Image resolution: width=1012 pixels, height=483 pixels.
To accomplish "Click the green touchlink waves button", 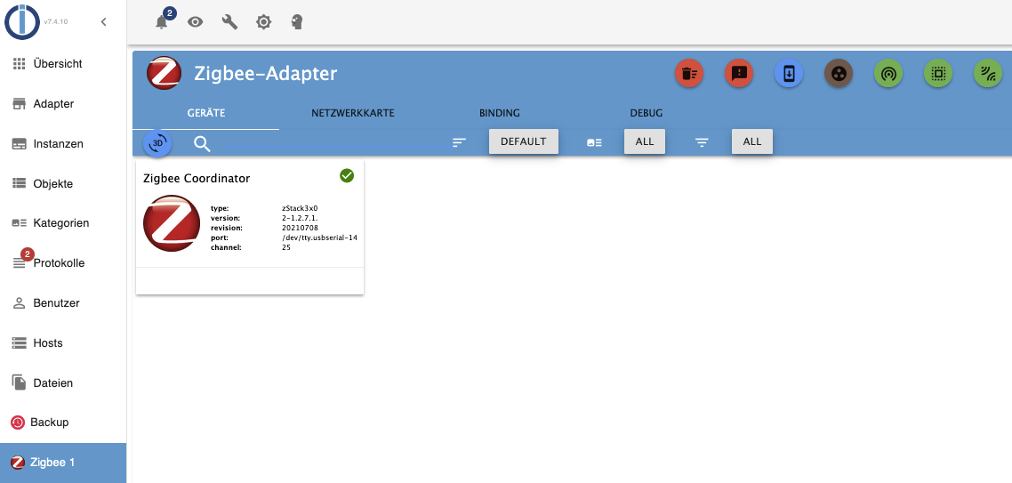I will (x=987, y=74).
